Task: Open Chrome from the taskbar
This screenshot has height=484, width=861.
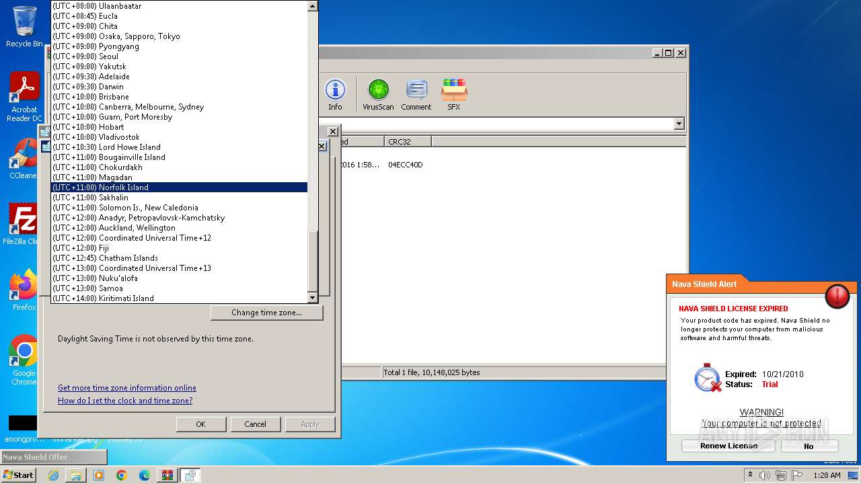Action: 122,475
